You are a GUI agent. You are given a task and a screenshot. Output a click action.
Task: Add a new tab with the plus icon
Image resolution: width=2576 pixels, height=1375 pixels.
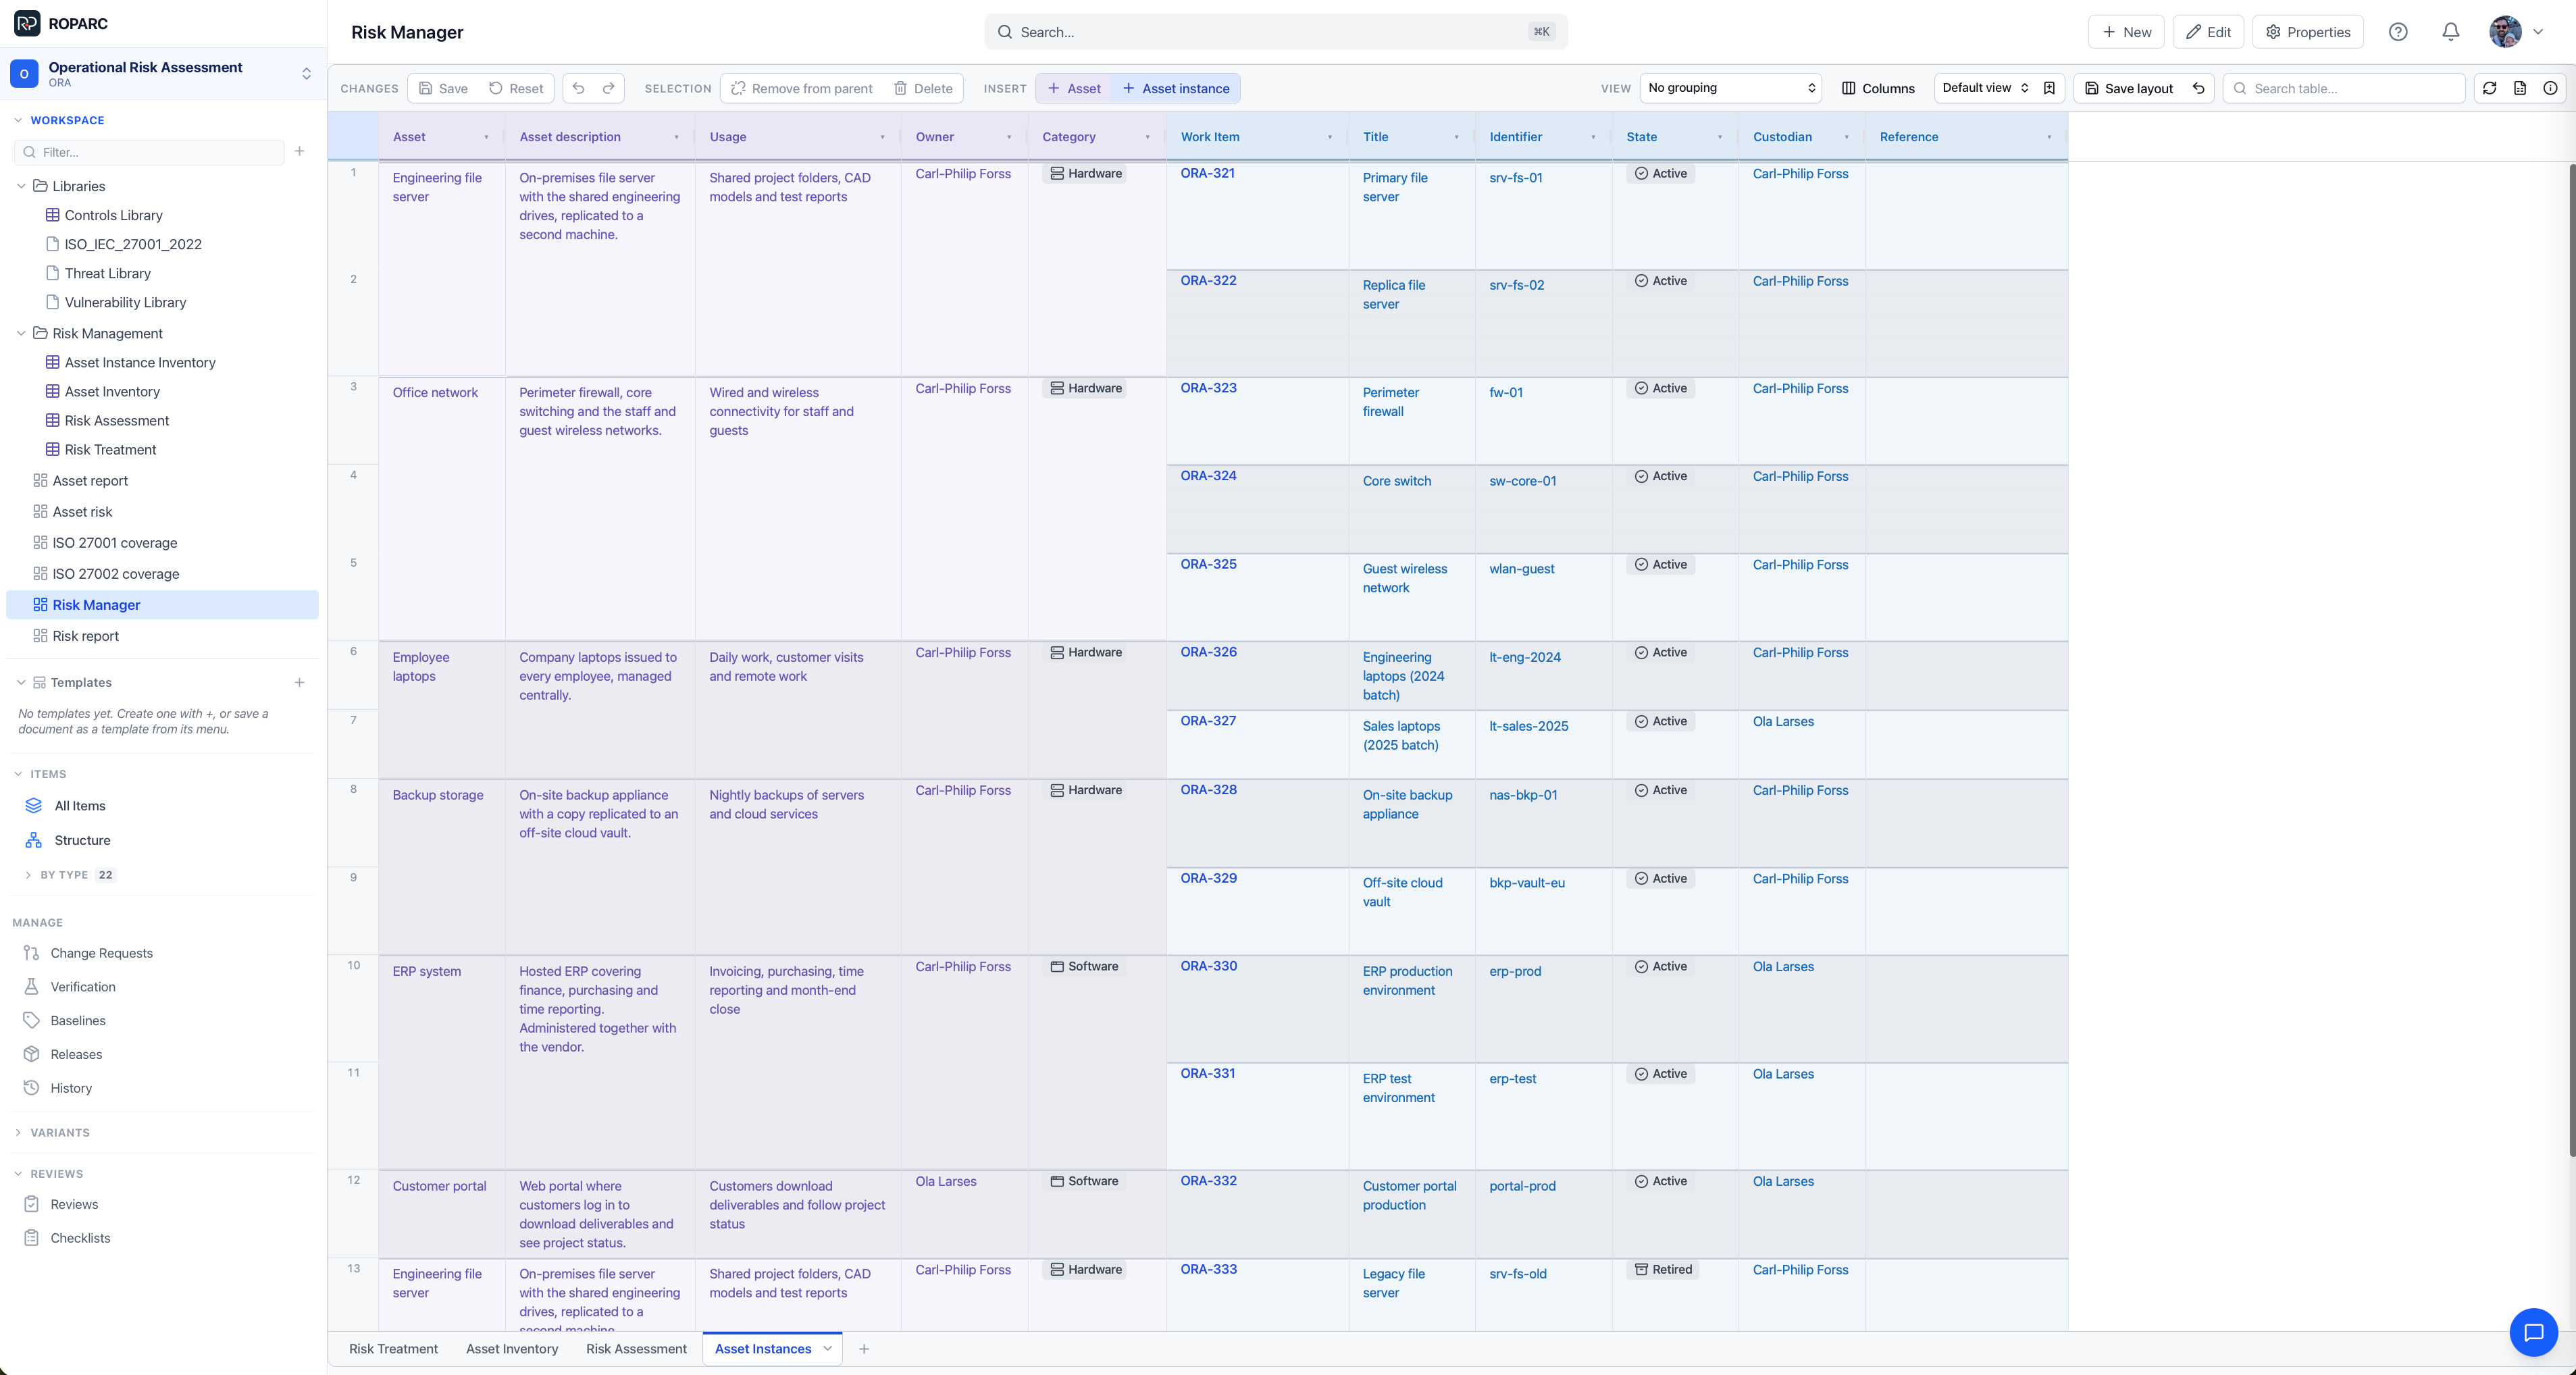pos(864,1349)
